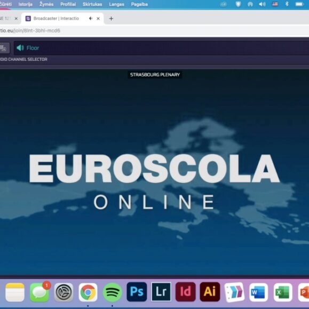309x309 pixels.
Task: Open Messages from the dock
Action: (x=39, y=292)
